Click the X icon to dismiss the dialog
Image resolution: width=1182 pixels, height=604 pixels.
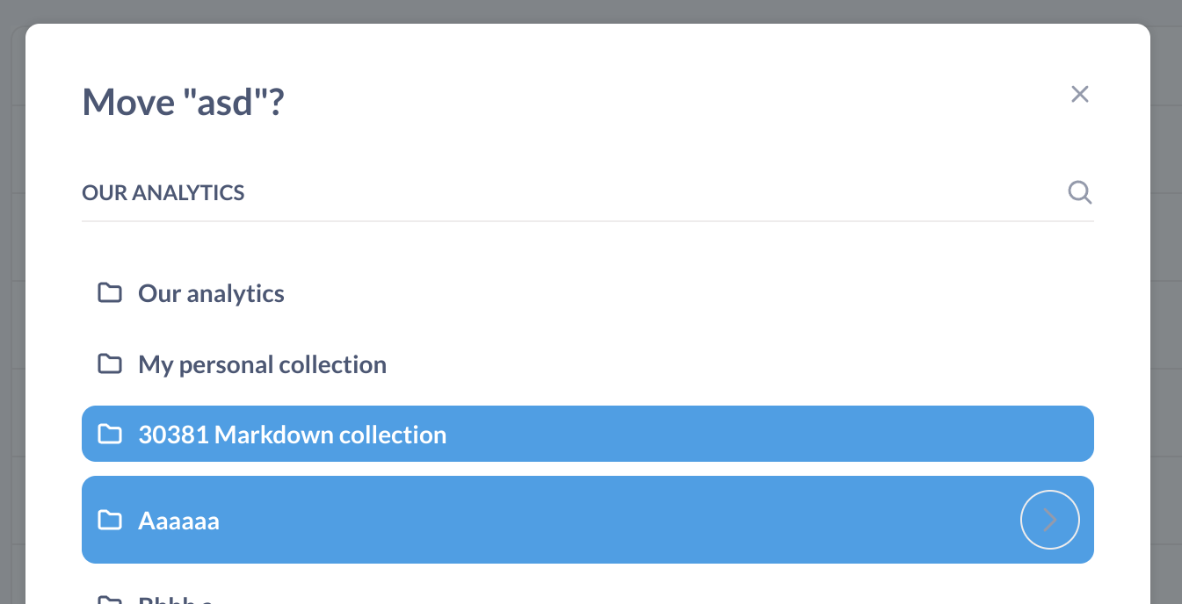point(1079,94)
